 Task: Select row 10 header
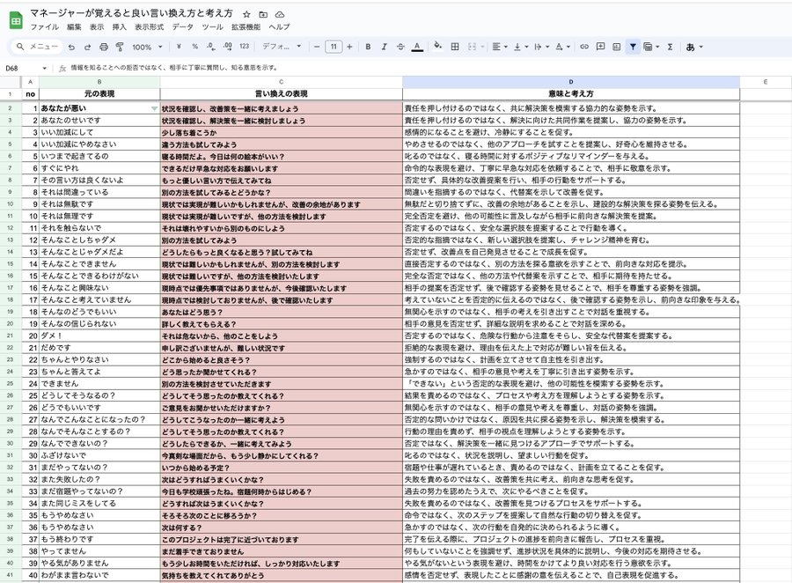(10, 204)
